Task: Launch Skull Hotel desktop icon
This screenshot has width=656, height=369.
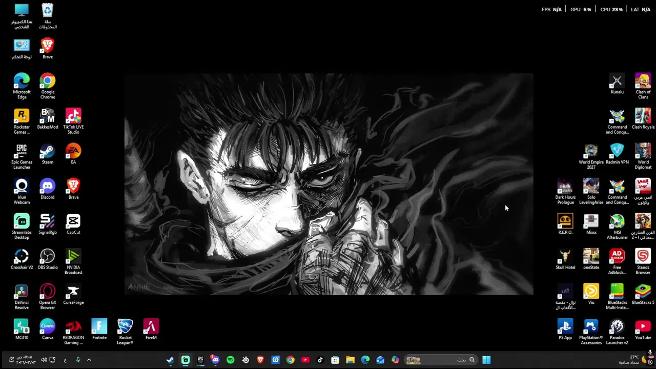Action: (x=565, y=259)
